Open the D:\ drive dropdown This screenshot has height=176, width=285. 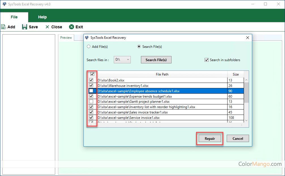(122, 60)
